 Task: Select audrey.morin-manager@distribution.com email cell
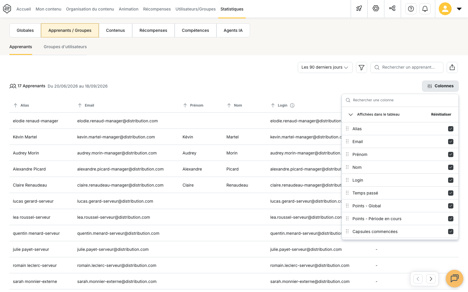click(x=117, y=153)
